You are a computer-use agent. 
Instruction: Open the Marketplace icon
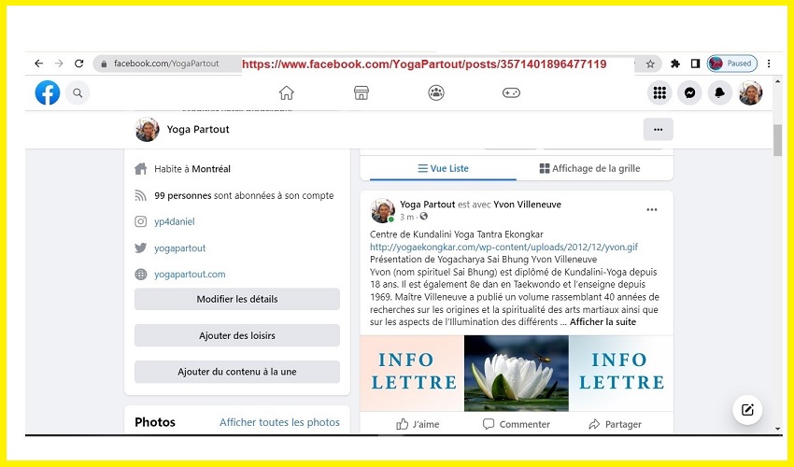[362, 92]
